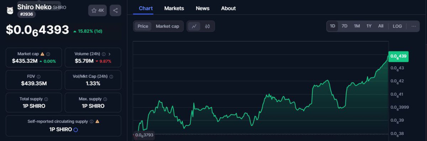The image size is (427, 141).
Task: Click the $0.0₆4393 price heading
Action: (37, 31)
